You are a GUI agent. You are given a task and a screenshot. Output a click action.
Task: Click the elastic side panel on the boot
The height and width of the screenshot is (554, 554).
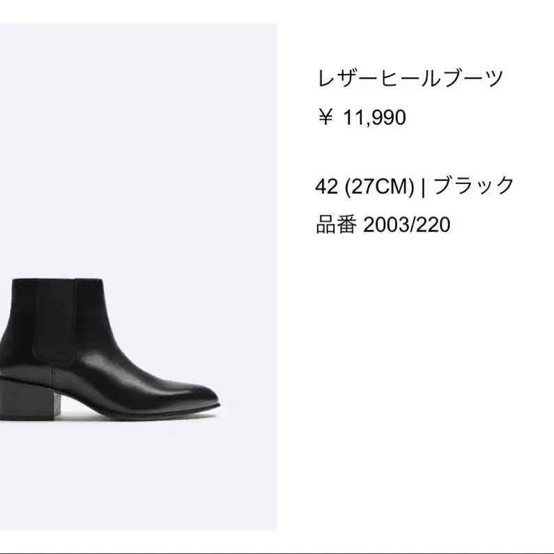point(55,321)
